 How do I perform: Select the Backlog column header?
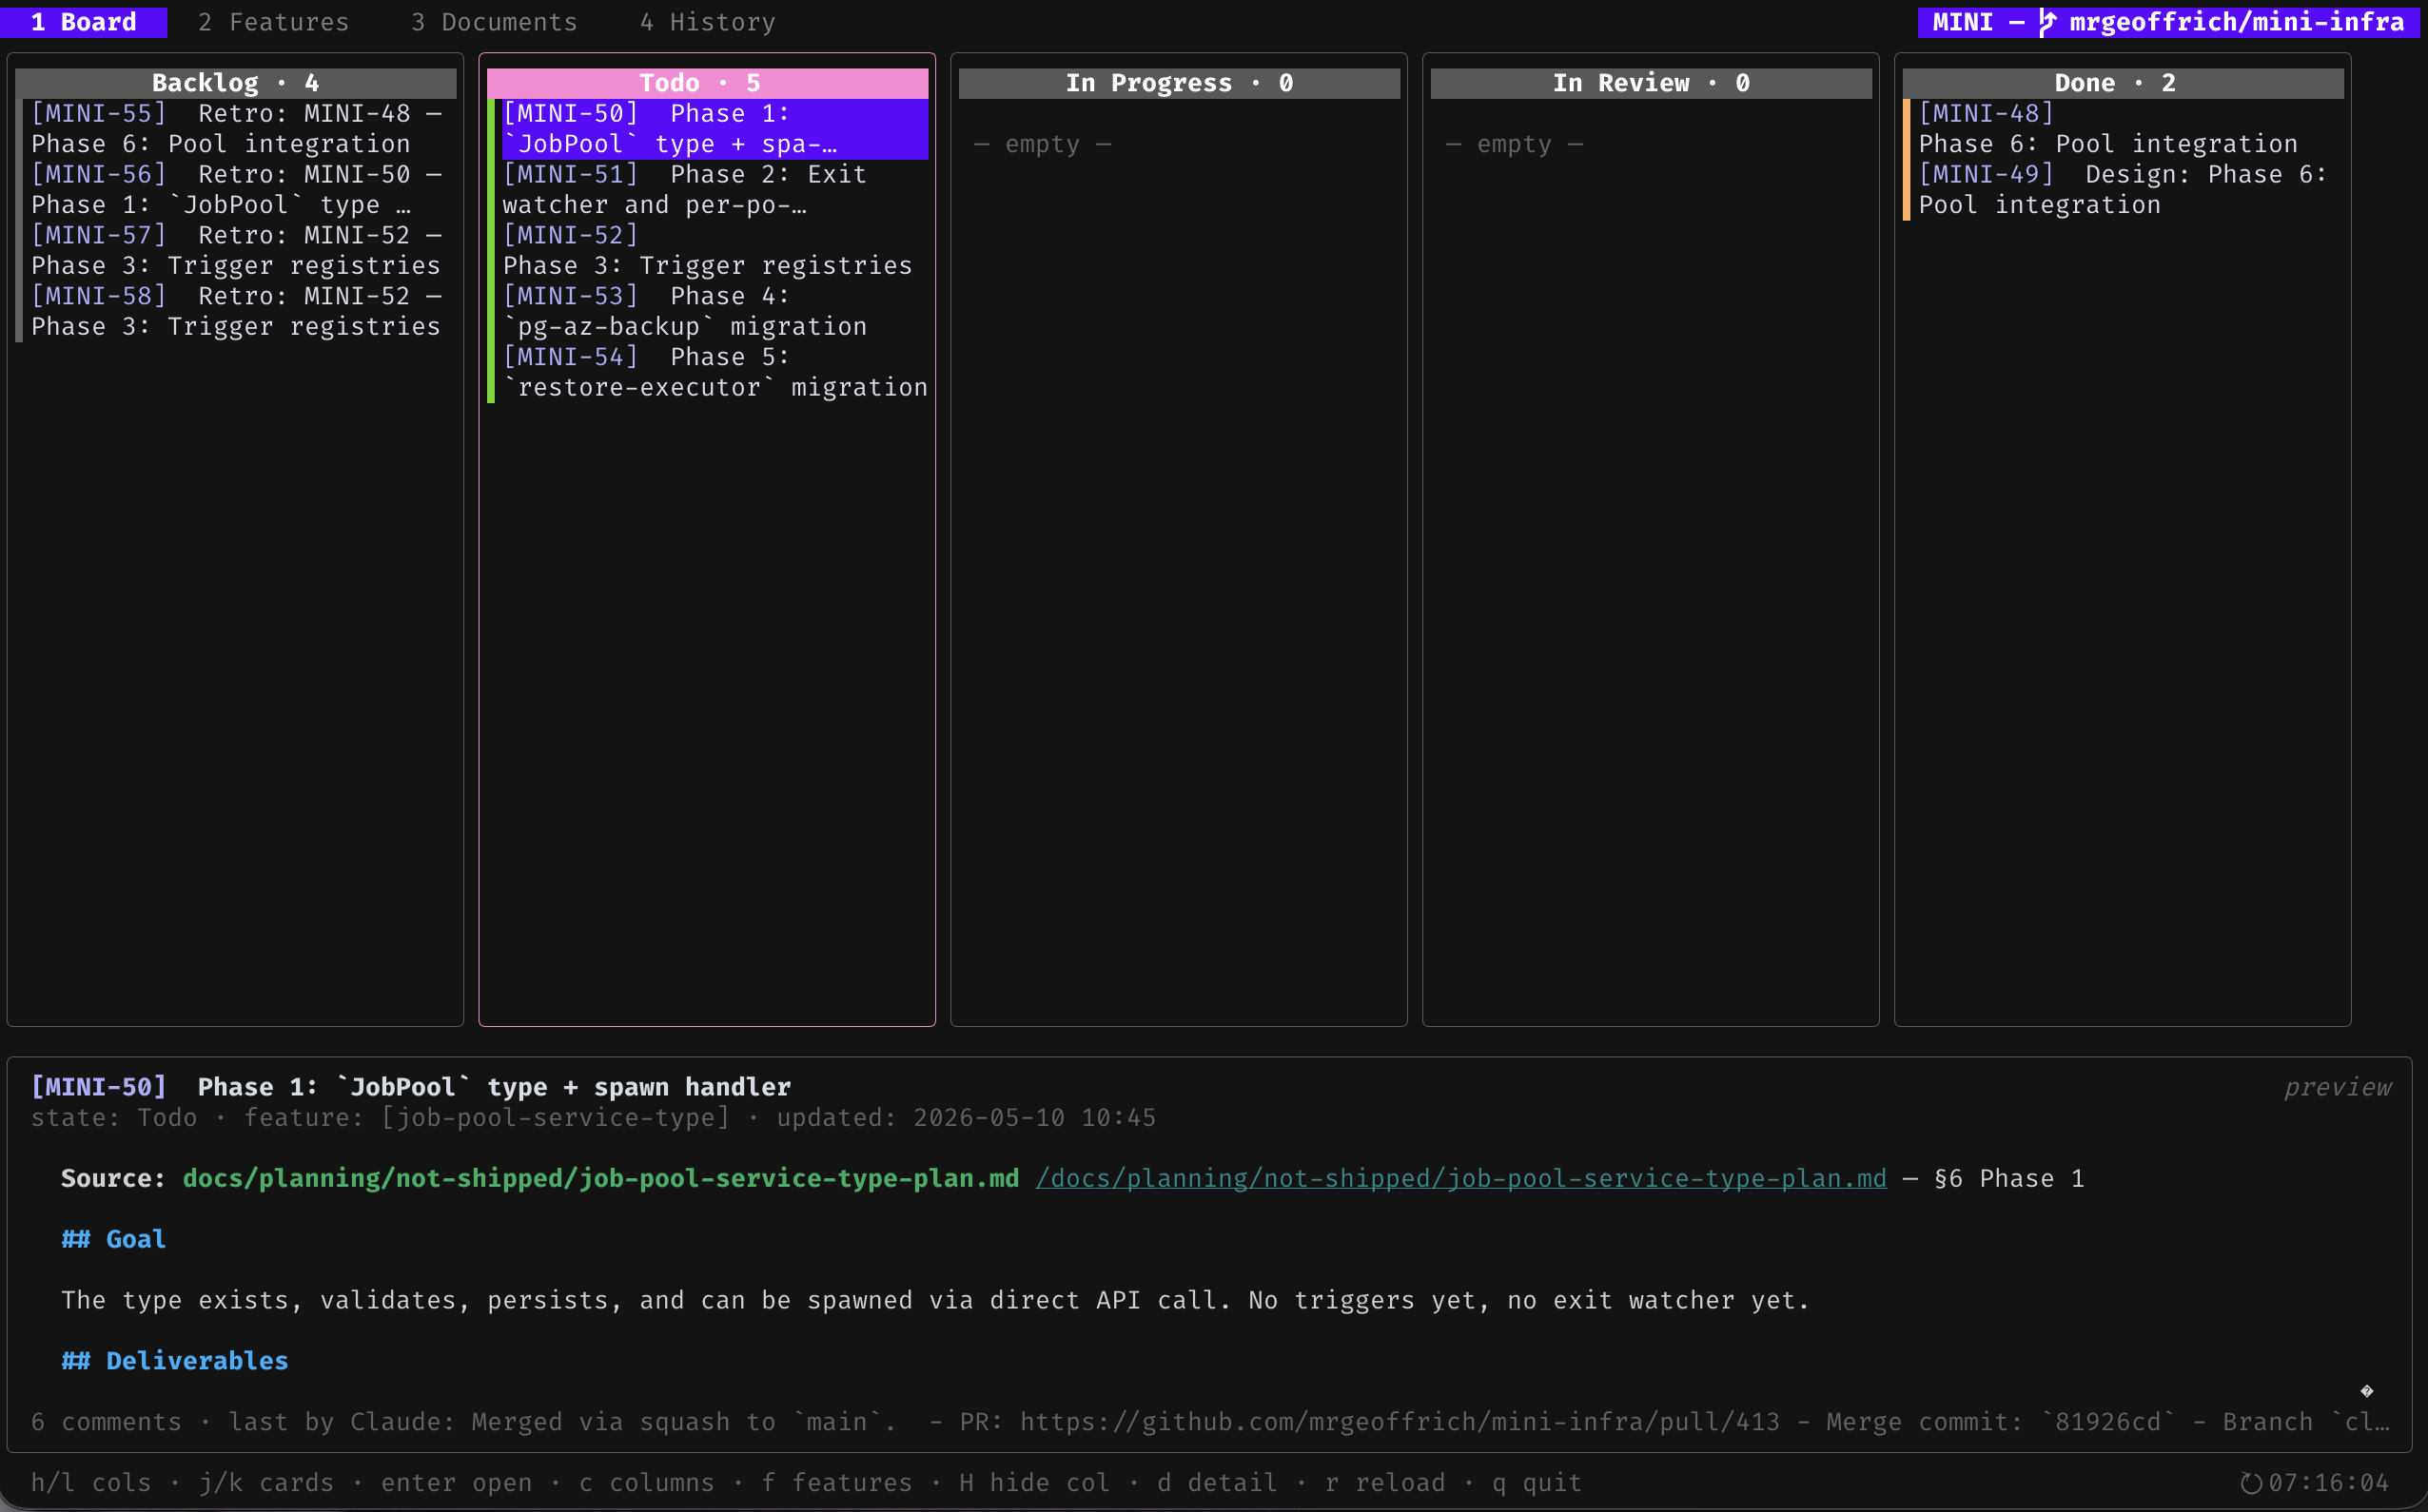[235, 83]
